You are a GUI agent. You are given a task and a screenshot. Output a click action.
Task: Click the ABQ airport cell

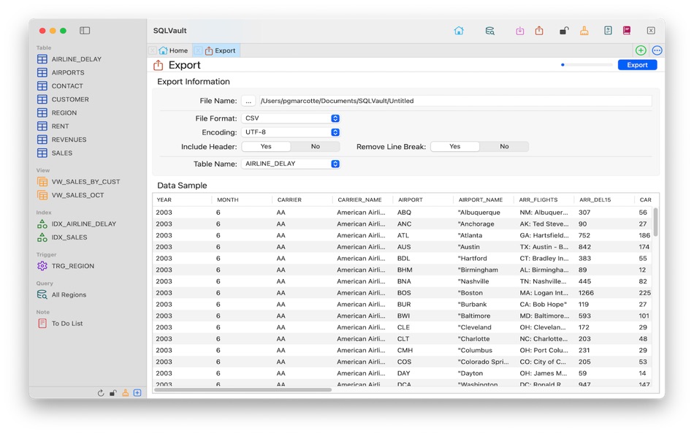pyautogui.click(x=404, y=213)
